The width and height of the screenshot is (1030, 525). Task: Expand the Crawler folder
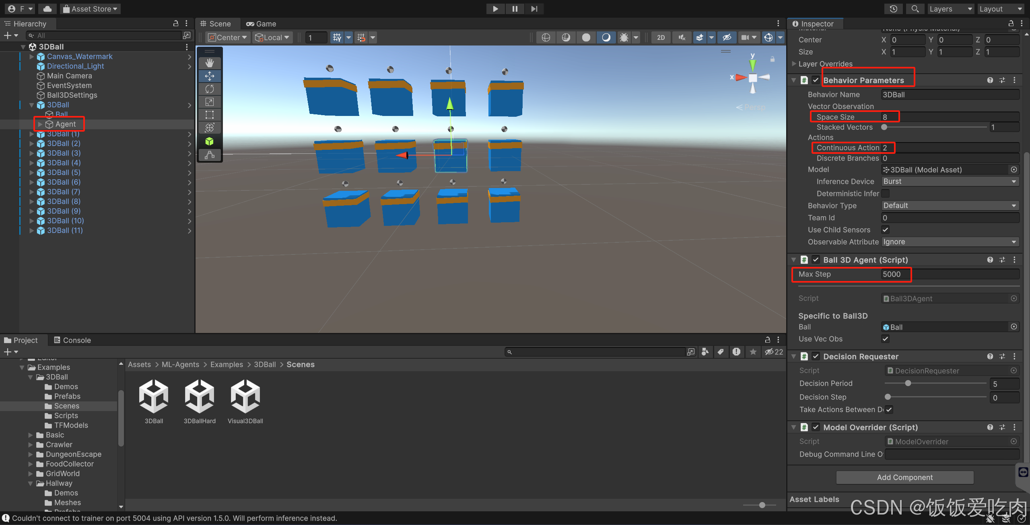[31, 444]
